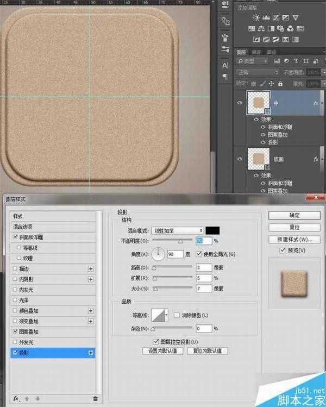Enable the 描边 (stroke) checkbox

pos(15,268)
